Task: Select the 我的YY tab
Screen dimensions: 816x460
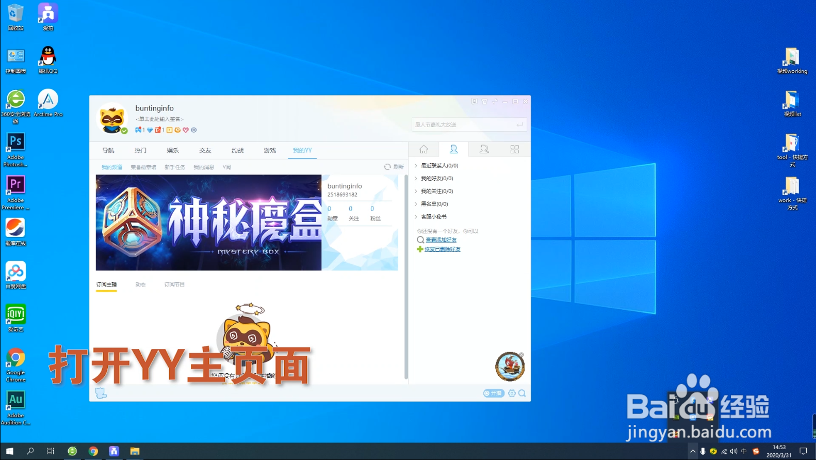Action: [302, 150]
